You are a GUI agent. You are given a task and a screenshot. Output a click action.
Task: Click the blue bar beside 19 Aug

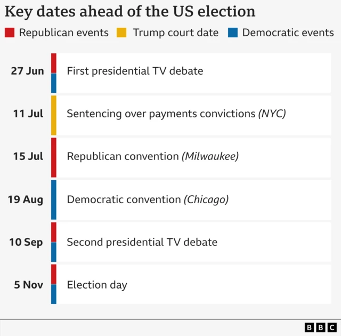[x=54, y=200]
